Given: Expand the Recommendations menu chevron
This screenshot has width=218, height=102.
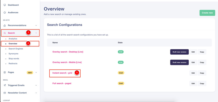Looking at the screenshot, I should 36,25.
